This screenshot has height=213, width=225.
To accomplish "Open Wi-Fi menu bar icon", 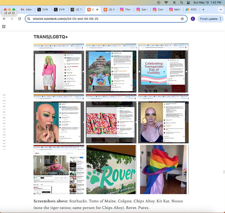I will pos(166,3).
